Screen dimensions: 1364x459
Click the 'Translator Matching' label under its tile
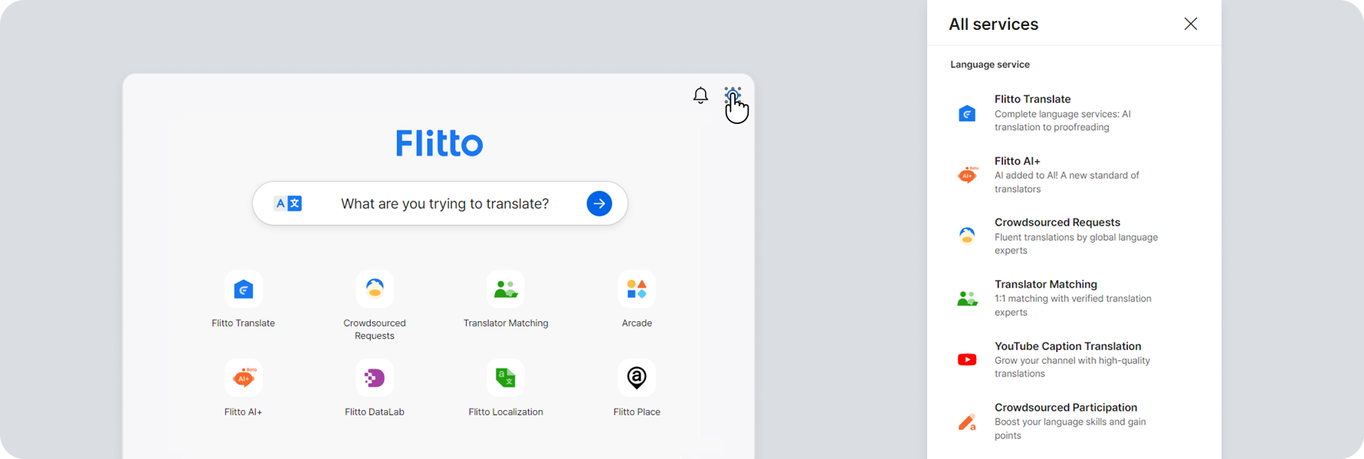506,323
